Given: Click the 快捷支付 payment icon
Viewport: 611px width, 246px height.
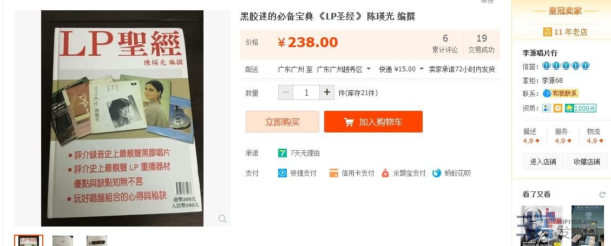Looking at the screenshot, I should [282, 173].
